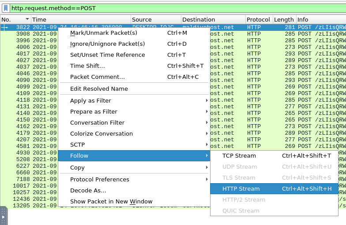346x225 pixels.
Task: Sort packets by the Length column header
Action: [x=283, y=19]
